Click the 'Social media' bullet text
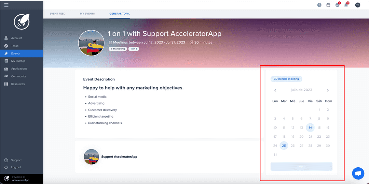369x184 pixels. click(x=97, y=96)
